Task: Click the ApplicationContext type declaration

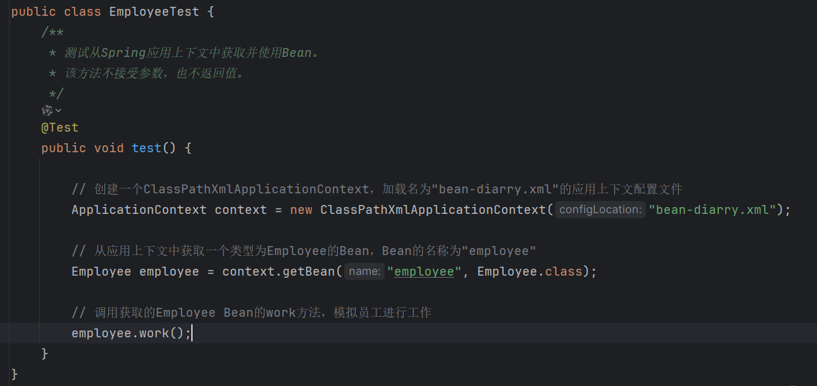Action: click(139, 210)
